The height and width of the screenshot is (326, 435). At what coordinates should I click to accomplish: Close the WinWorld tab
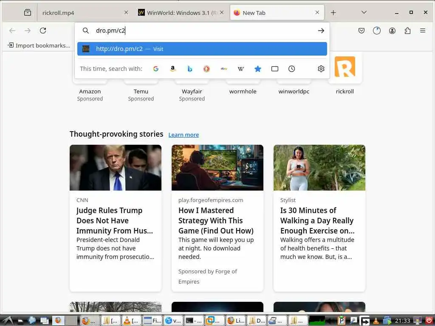tap(222, 12)
